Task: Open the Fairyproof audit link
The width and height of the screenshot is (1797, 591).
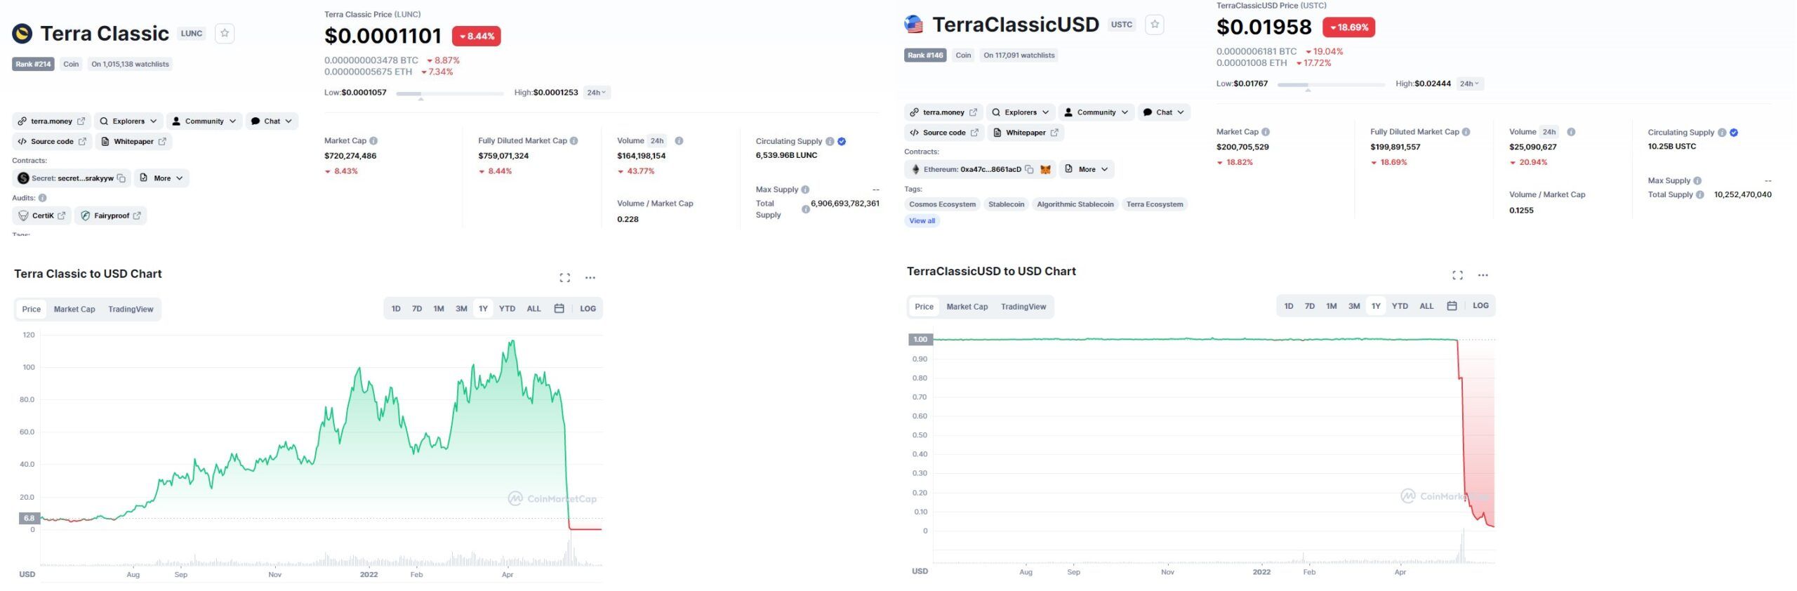Action: 111,215
